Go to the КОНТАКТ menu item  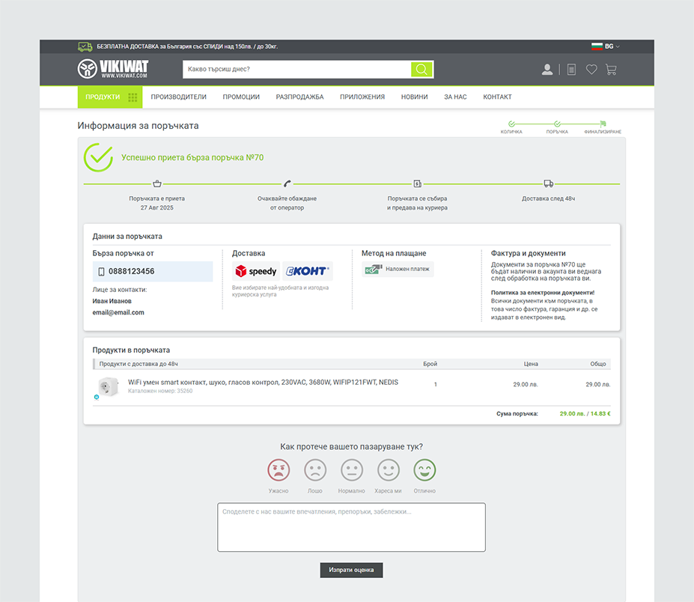tap(497, 97)
